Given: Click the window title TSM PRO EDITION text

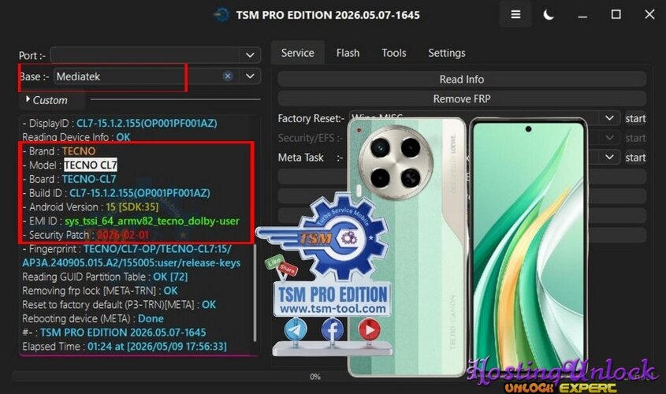Looking at the screenshot, I should pyautogui.click(x=328, y=15).
